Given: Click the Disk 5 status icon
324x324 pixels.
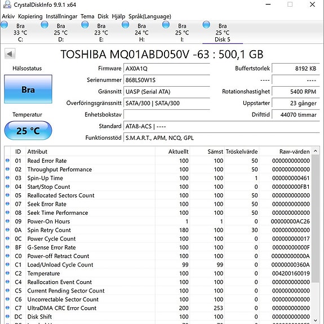Looking at the screenshot, I should [x=206, y=25].
